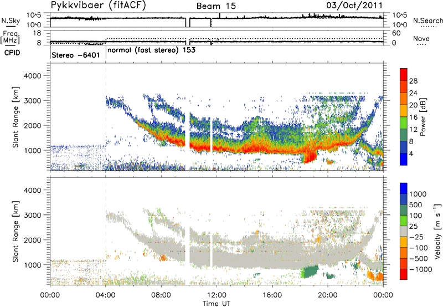Click the green velocity patch near 18:30 UT

point(310,272)
